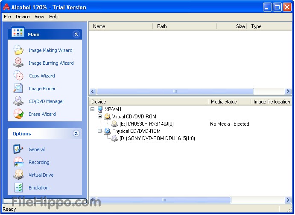Viewport: 295px width, 215px height.
Task: Click the Options panel header title
Action: [x=22, y=134]
